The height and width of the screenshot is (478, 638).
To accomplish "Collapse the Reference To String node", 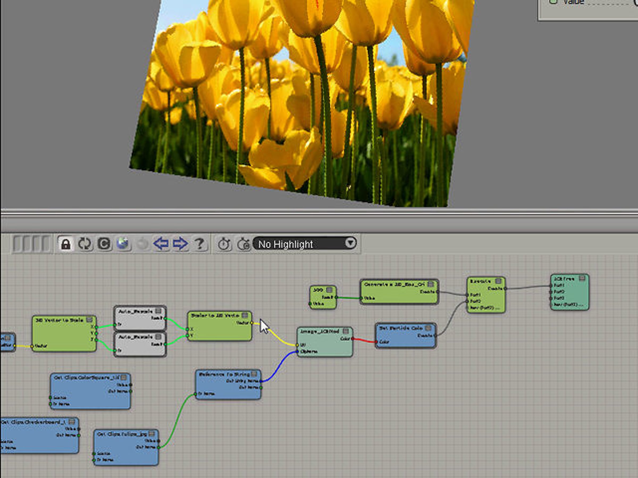I will click(x=254, y=374).
